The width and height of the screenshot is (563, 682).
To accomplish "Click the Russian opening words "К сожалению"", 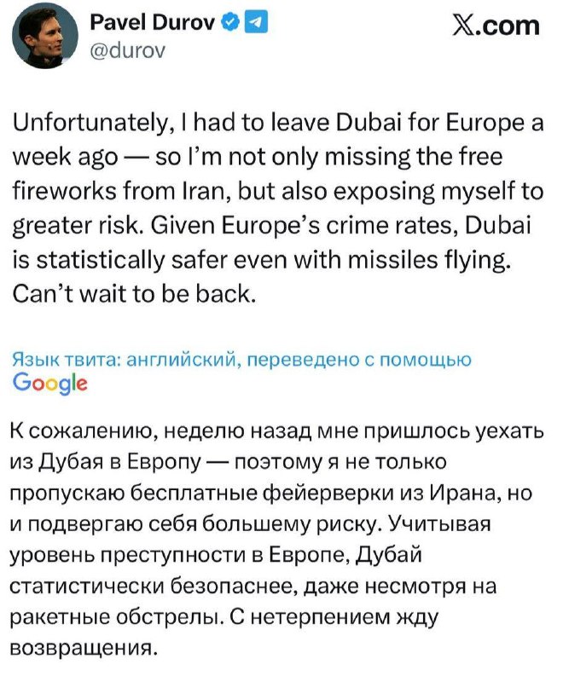I will (x=74, y=432).
